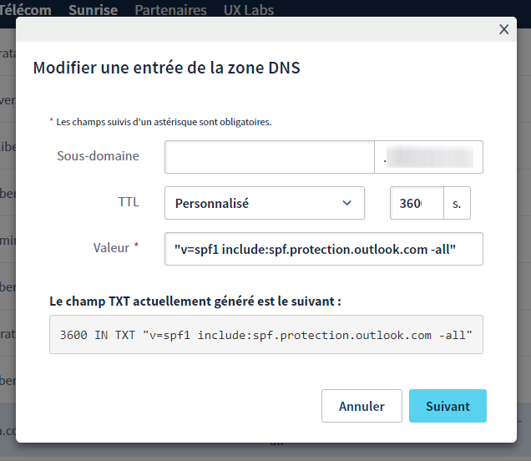This screenshot has height=461, width=531.
Task: Close the DNS entry modal with X
Action: [x=503, y=29]
